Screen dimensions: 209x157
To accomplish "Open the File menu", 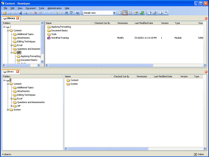I will click(x=6, y=8).
